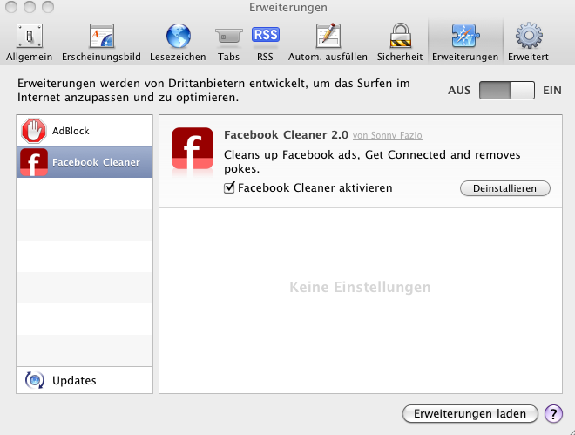Open the Allgemein preferences pane
Viewport: 575px width, 435px height.
(29, 42)
